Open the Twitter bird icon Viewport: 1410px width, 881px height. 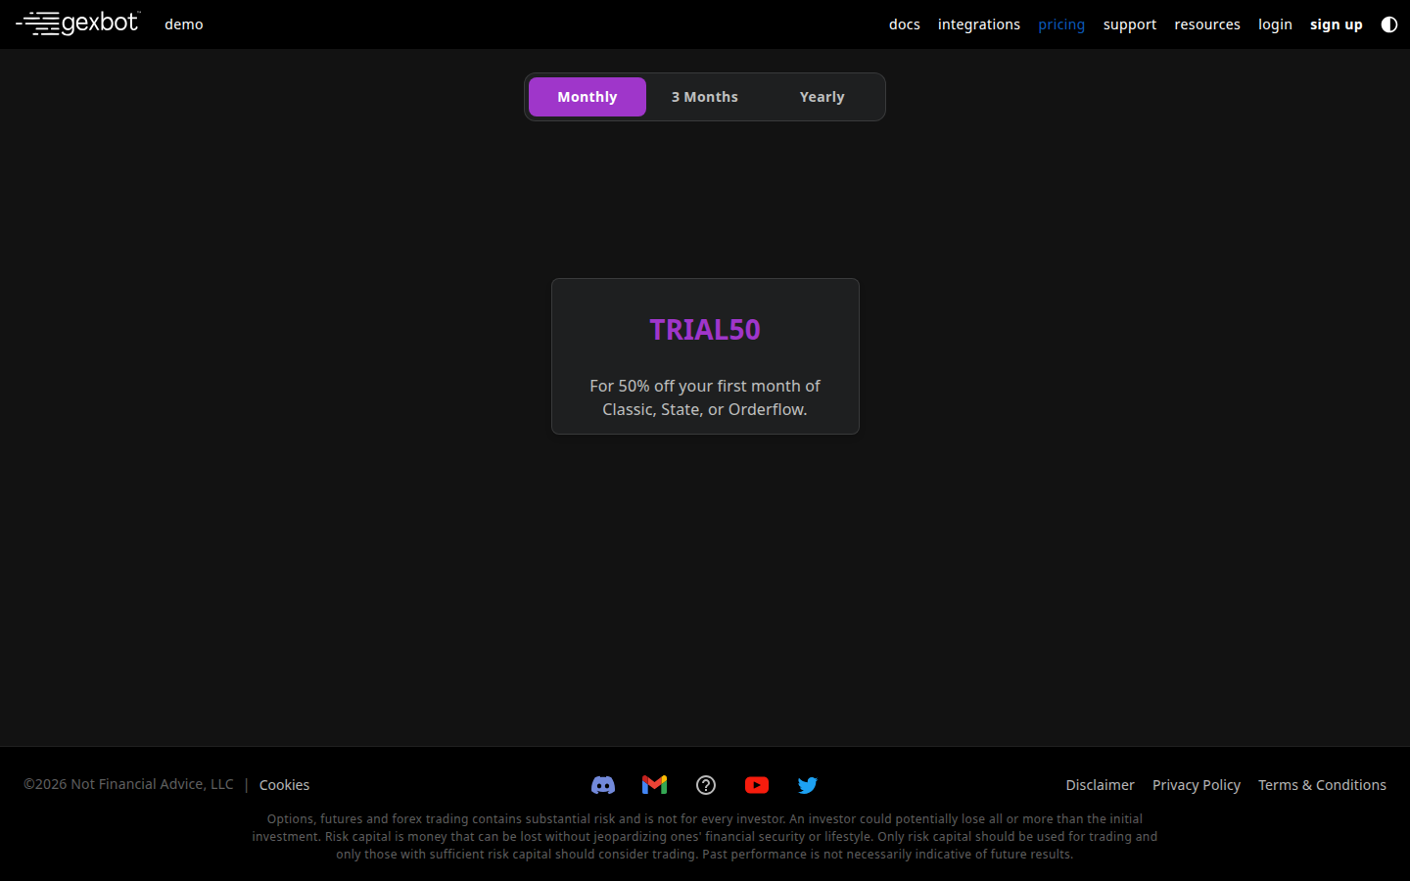click(x=808, y=785)
